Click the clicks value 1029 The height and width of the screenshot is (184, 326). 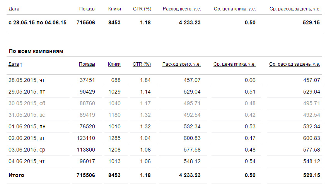tap(114, 92)
